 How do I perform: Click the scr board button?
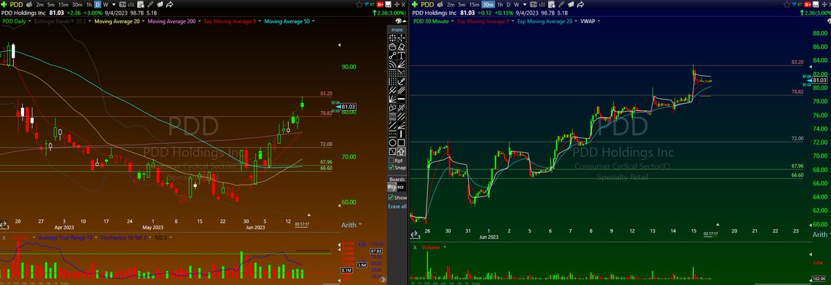(402, 187)
